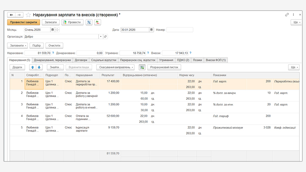The height and width of the screenshot is (172, 306).
Task: Click the Дт/Кт postings icon in toolbar
Action: [x=98, y=22]
